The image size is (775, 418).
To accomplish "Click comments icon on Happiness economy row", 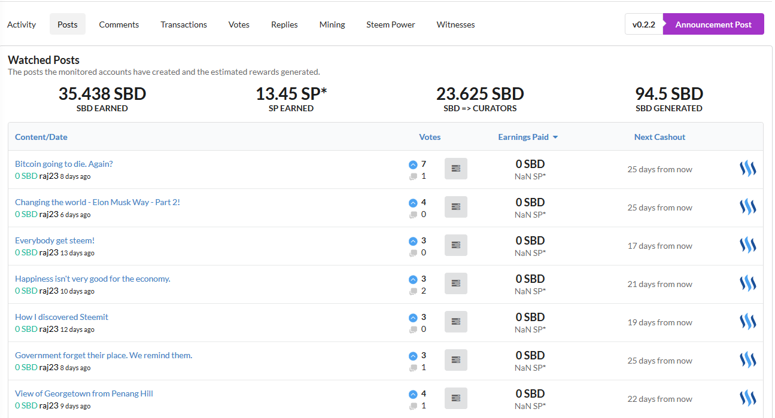I will pos(413,291).
